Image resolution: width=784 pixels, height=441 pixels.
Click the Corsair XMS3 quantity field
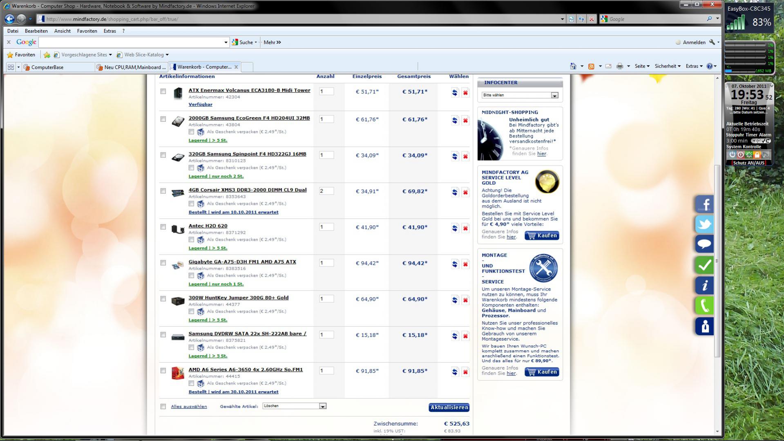326,191
